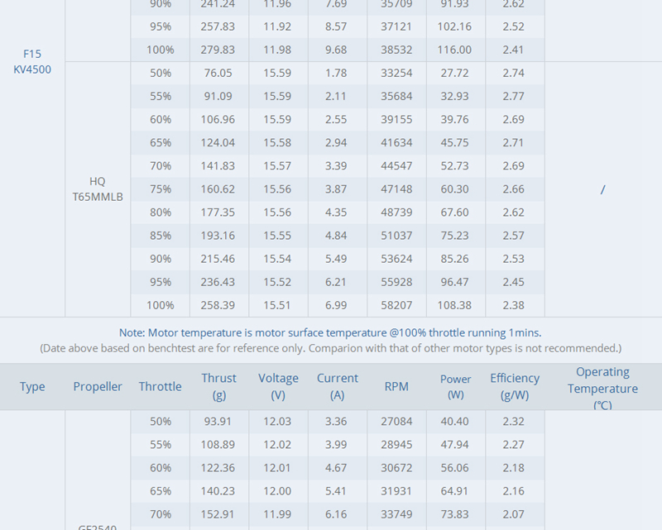Click the Propeller column header
662x530 pixels.
(98, 387)
